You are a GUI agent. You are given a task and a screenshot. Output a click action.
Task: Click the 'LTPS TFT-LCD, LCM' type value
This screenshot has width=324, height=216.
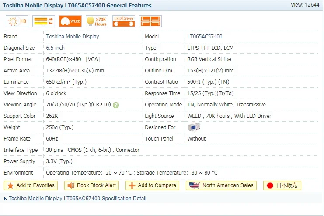(x=210, y=48)
